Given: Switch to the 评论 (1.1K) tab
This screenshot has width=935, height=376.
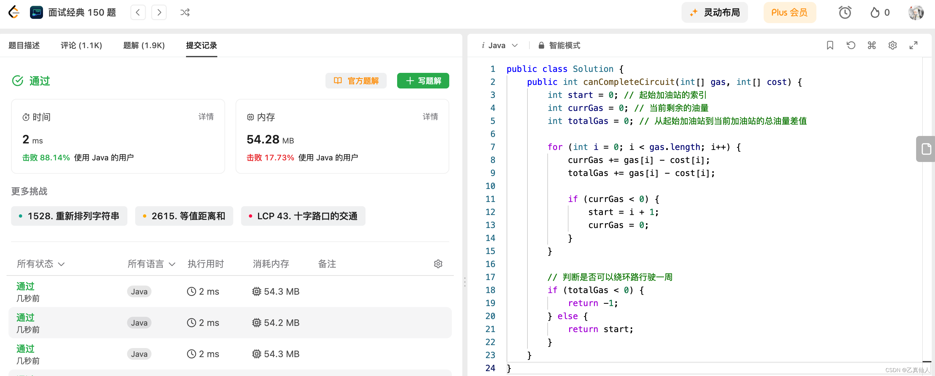Looking at the screenshot, I should 81,45.
